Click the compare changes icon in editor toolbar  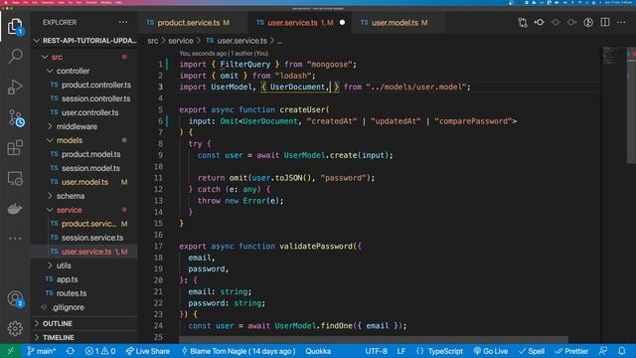point(523,22)
